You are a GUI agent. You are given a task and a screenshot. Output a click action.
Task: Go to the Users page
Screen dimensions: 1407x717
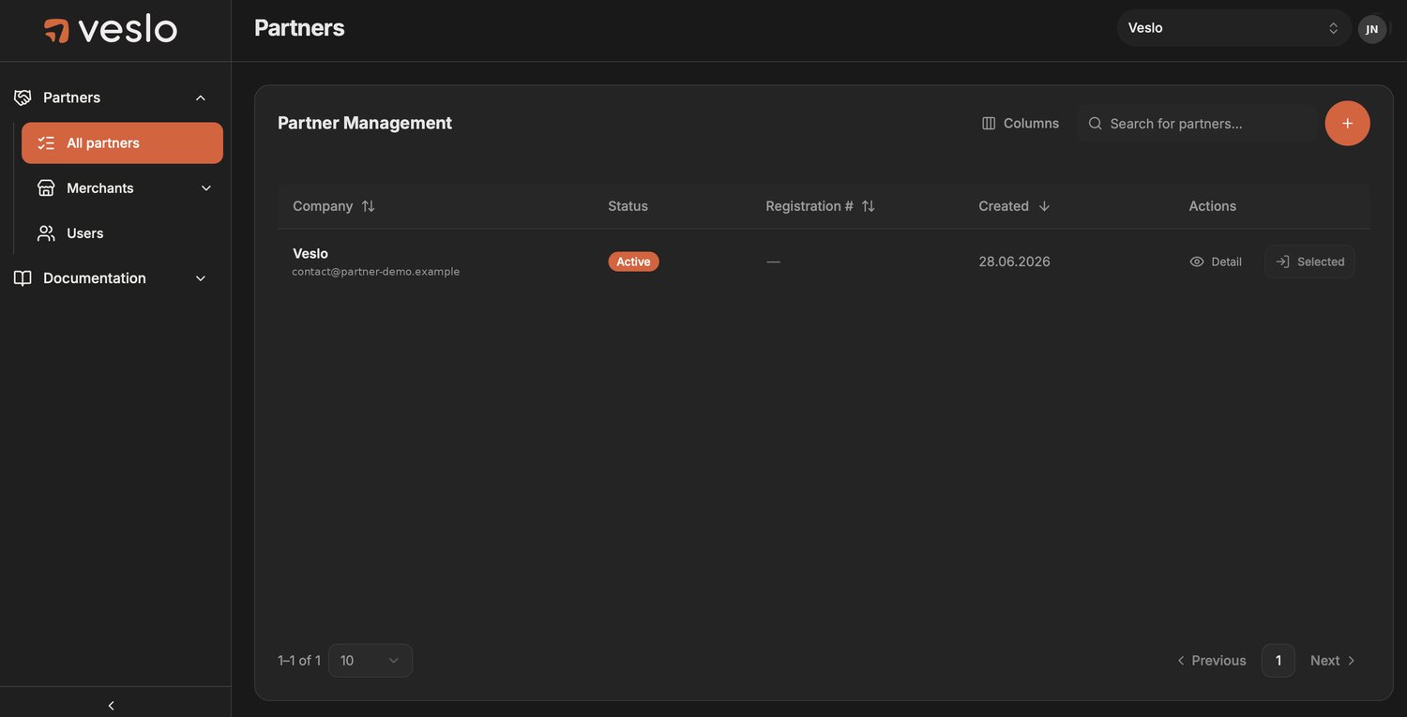pyautogui.click(x=122, y=233)
